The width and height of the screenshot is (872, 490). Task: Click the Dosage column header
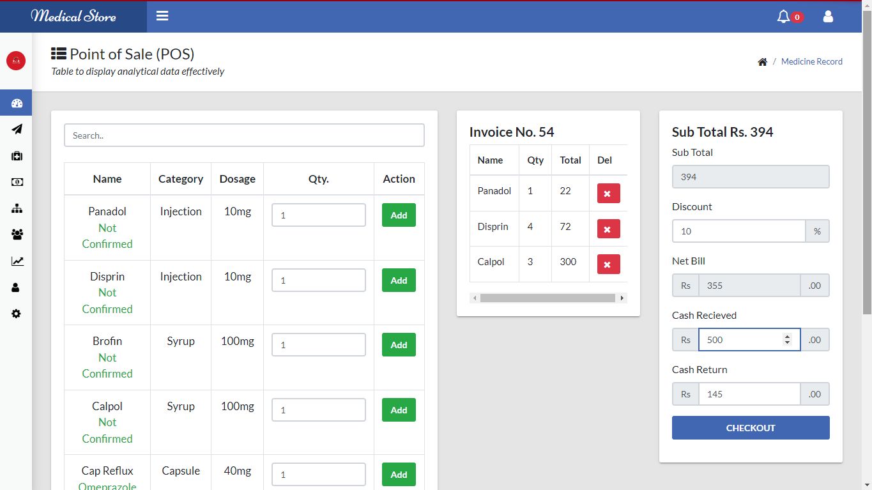point(238,179)
